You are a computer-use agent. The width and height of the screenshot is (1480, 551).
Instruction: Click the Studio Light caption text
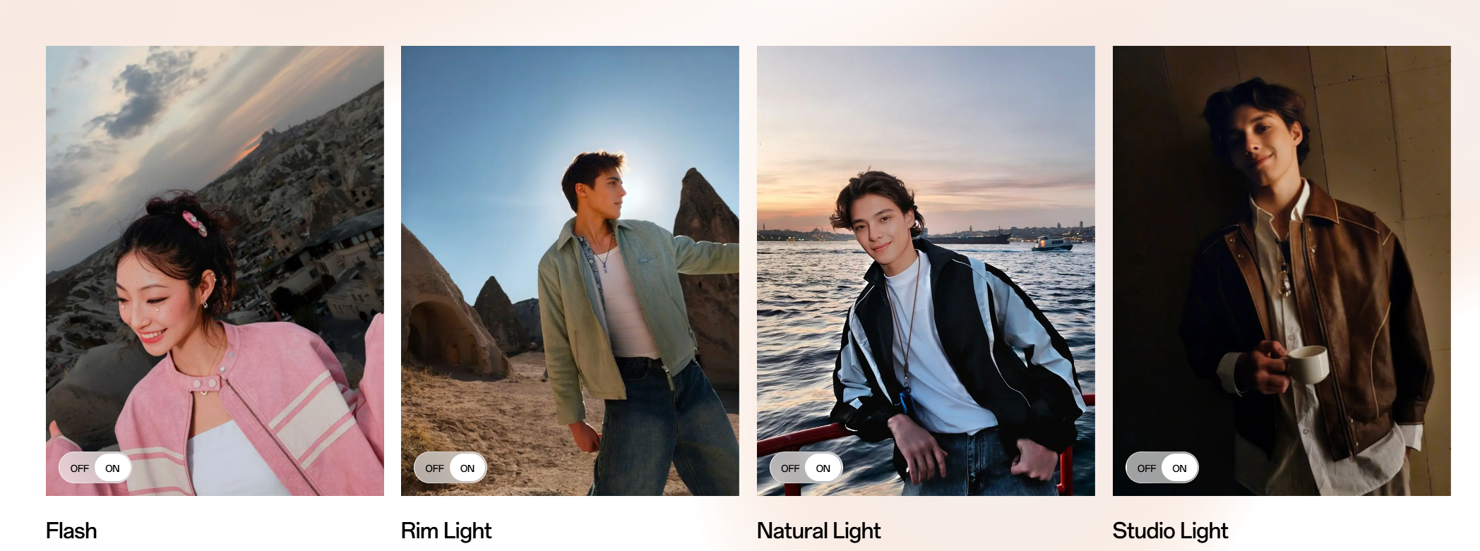pyautogui.click(x=1170, y=531)
